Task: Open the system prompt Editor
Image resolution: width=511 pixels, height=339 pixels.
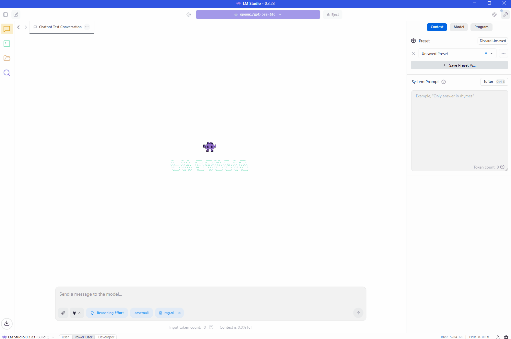Action: click(494, 82)
